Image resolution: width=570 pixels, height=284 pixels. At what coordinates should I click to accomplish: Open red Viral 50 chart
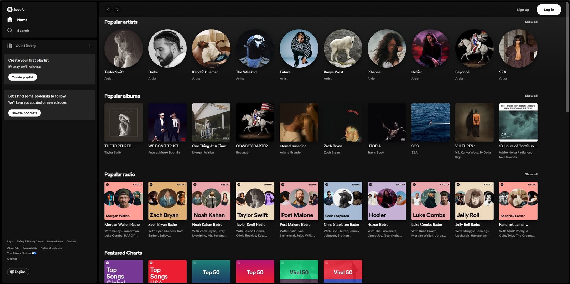pos(343,271)
